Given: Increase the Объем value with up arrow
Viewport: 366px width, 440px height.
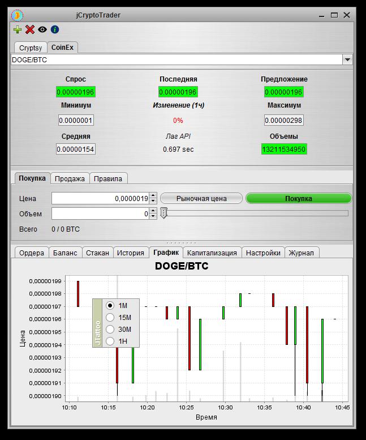Looking at the screenshot, I should [153, 211].
